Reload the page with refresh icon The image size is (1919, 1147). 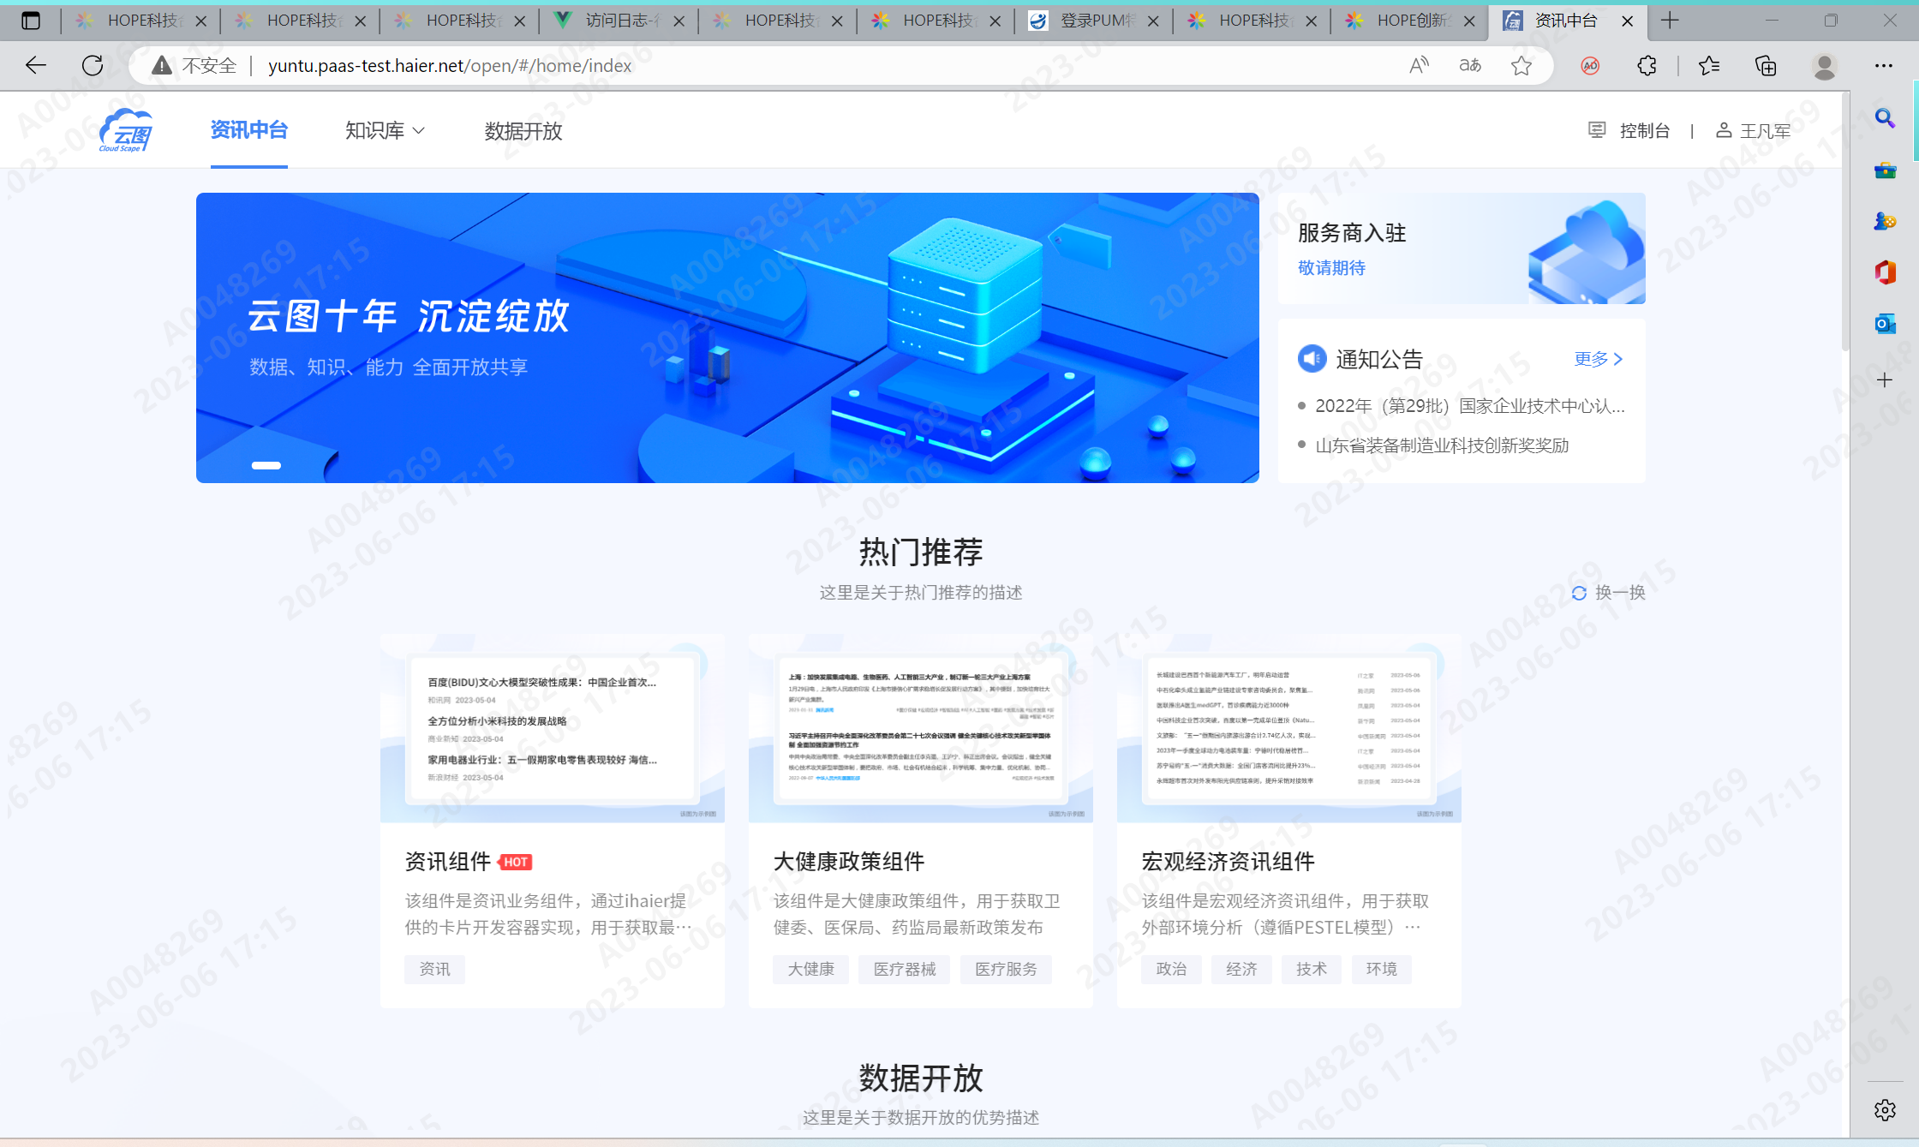(93, 65)
